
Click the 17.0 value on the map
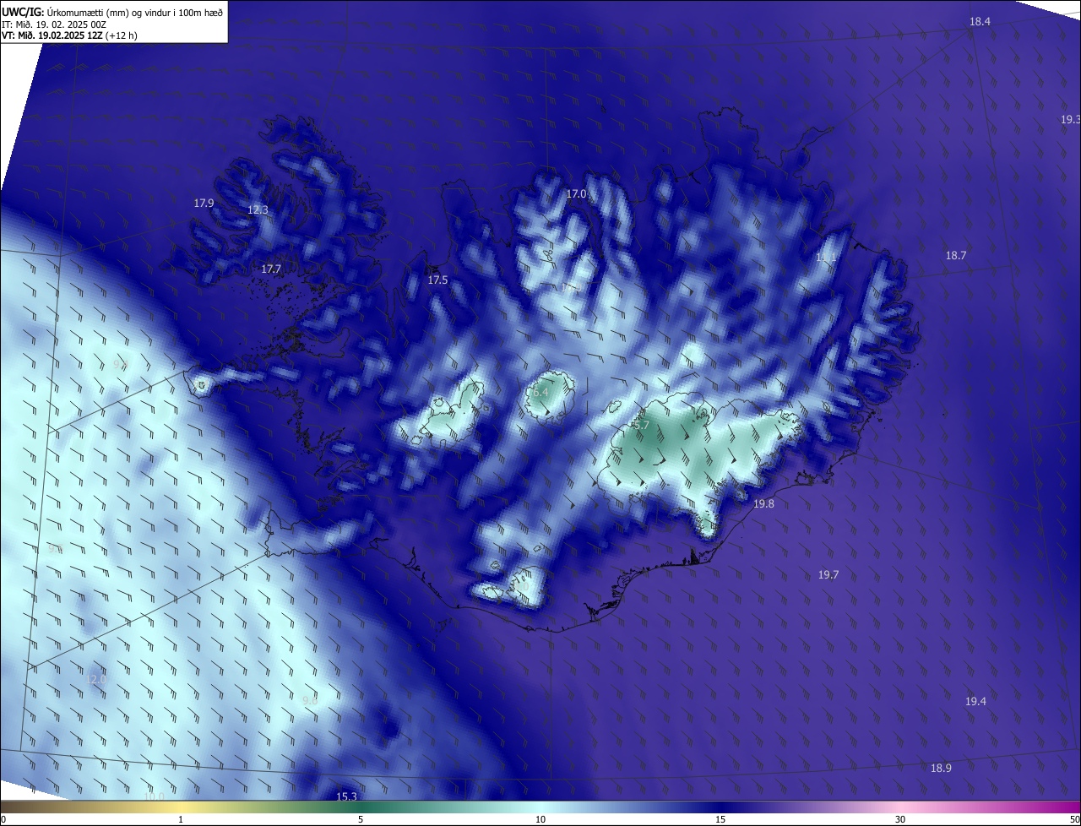click(x=576, y=194)
